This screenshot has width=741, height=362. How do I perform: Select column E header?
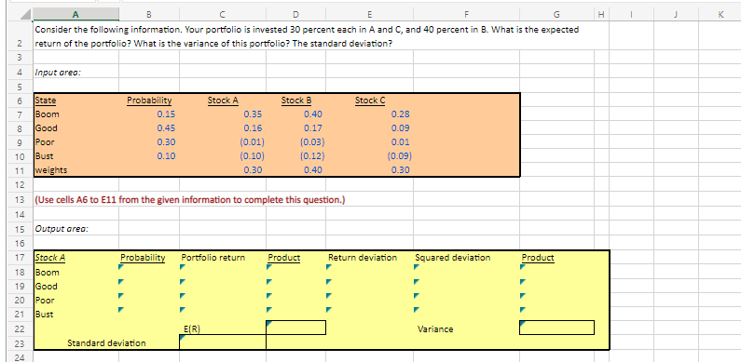point(369,14)
